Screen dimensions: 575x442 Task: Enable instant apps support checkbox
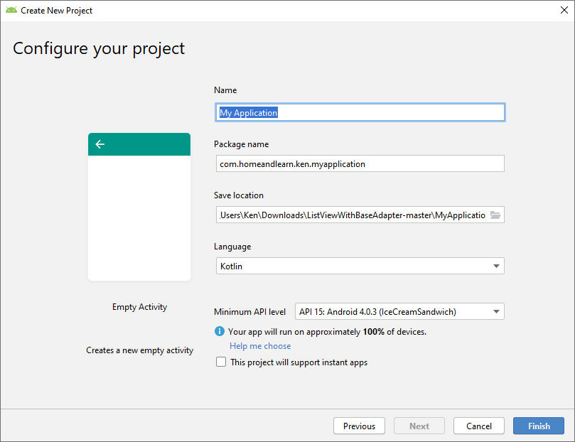pos(221,362)
